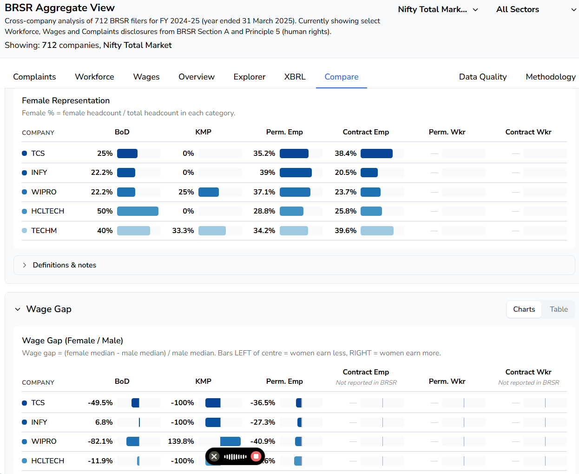Viewport: 579px width, 474px height.
Task: Switch to the Workforce tab
Action: [x=94, y=77]
